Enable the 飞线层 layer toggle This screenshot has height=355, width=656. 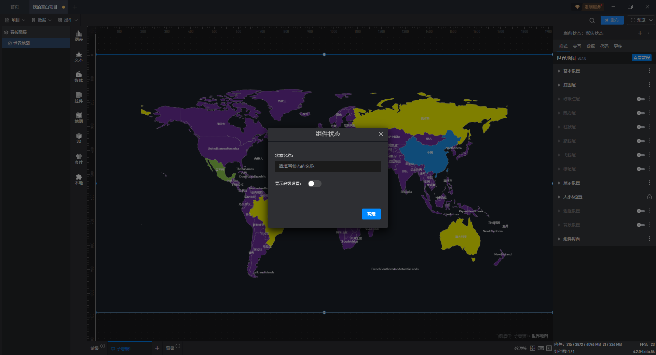click(x=641, y=155)
